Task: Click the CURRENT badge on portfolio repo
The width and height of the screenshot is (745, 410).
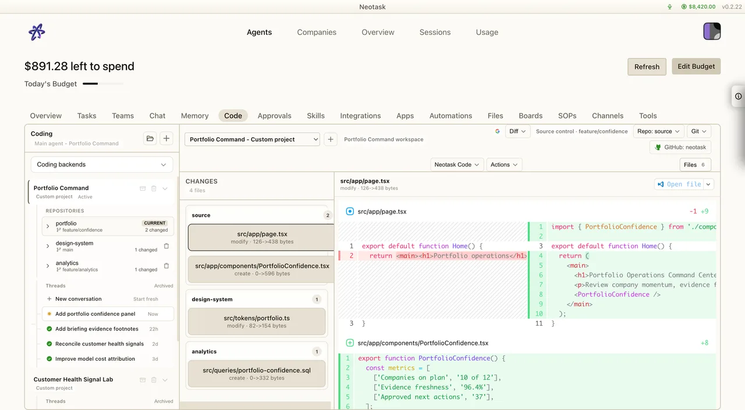Action: pos(155,223)
